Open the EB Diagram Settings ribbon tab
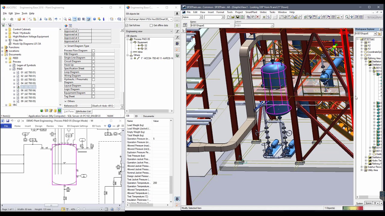The image size is (385, 216). click(x=78, y=126)
